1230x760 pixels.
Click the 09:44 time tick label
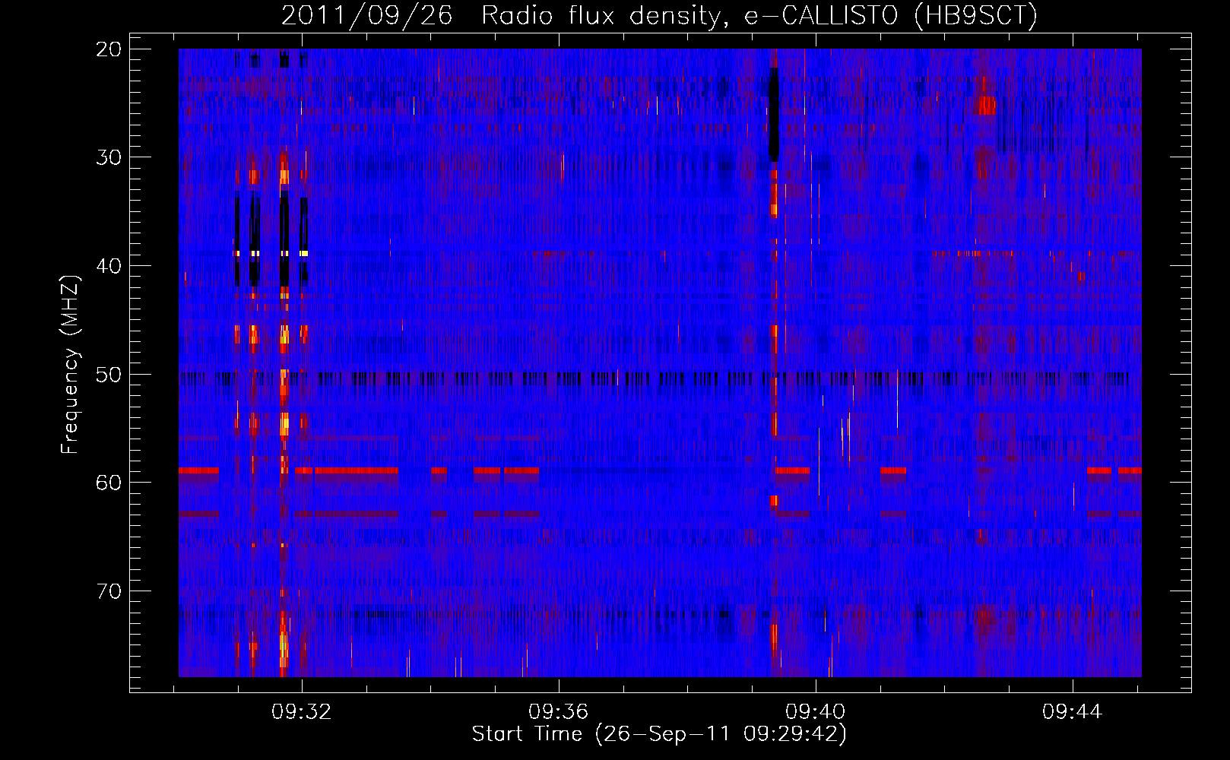point(1072,712)
